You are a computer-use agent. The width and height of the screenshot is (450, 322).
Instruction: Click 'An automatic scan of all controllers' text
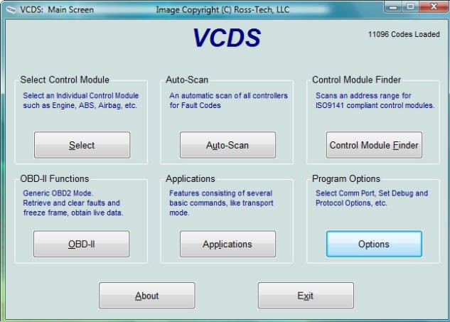coord(228,95)
